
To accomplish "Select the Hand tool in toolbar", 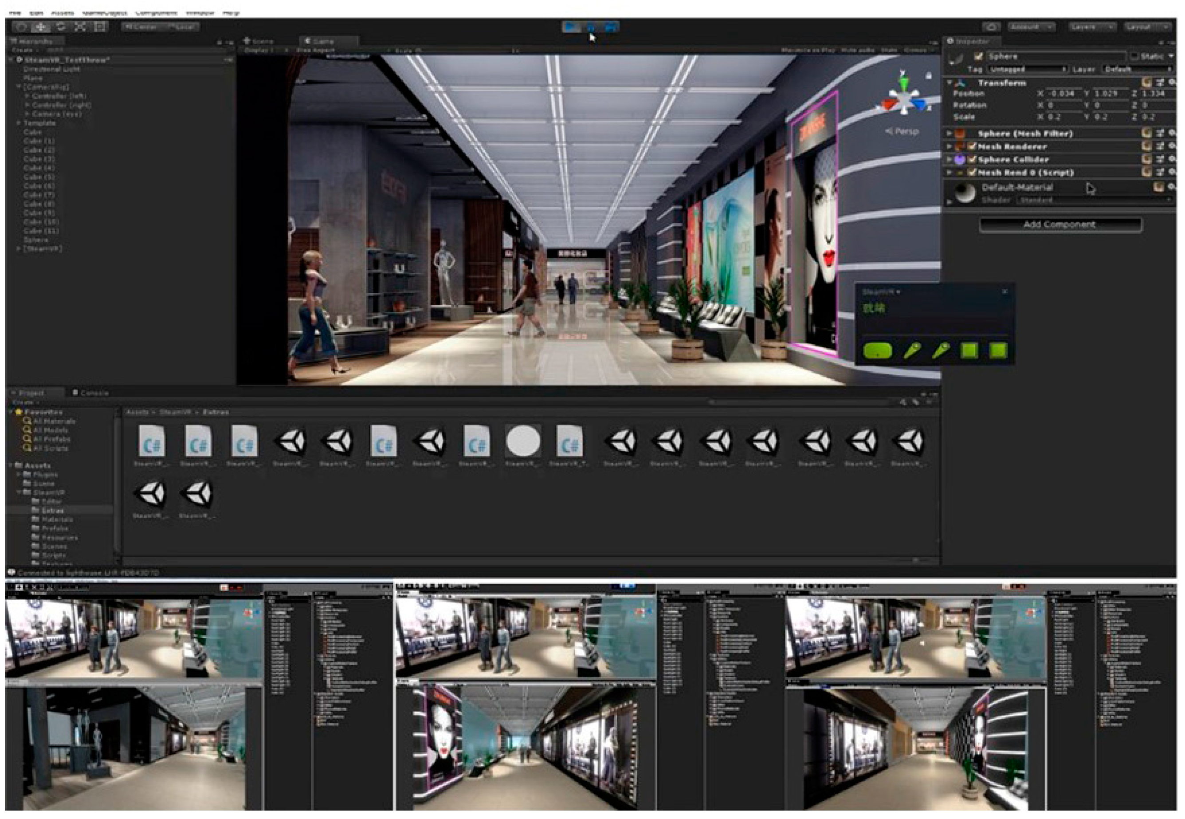I will point(21,27).
